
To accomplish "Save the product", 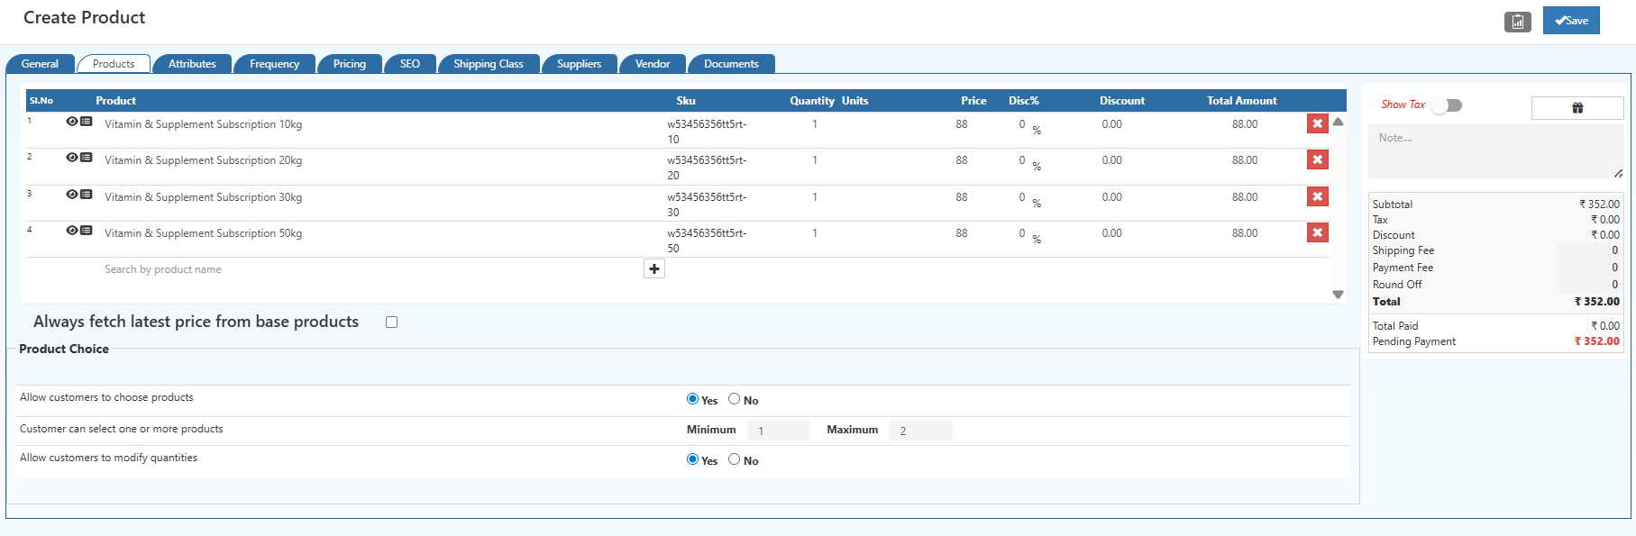I will tap(1571, 21).
